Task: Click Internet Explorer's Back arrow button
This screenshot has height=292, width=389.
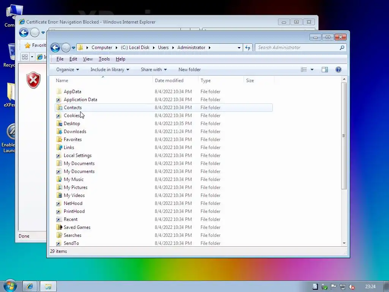Action: click(24, 33)
